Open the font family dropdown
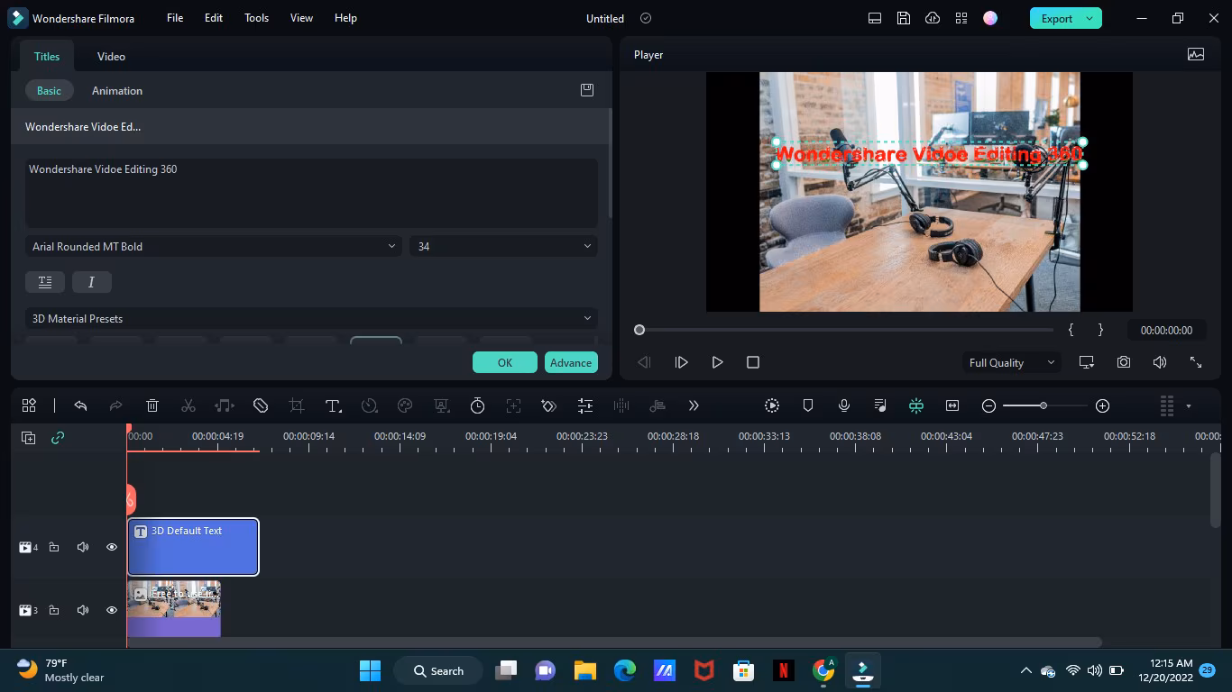The image size is (1232, 692). (215, 246)
